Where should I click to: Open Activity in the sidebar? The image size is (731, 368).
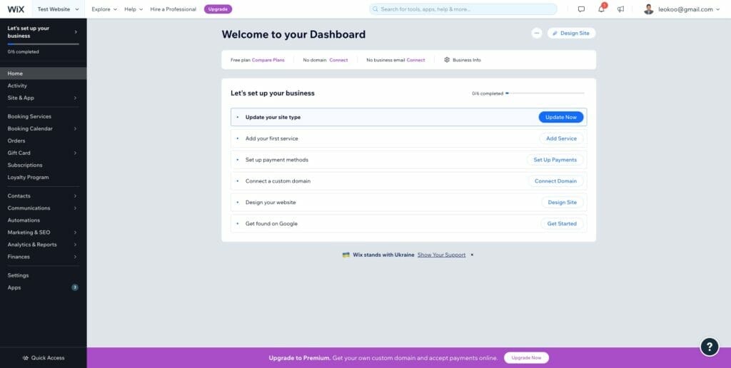(17, 86)
